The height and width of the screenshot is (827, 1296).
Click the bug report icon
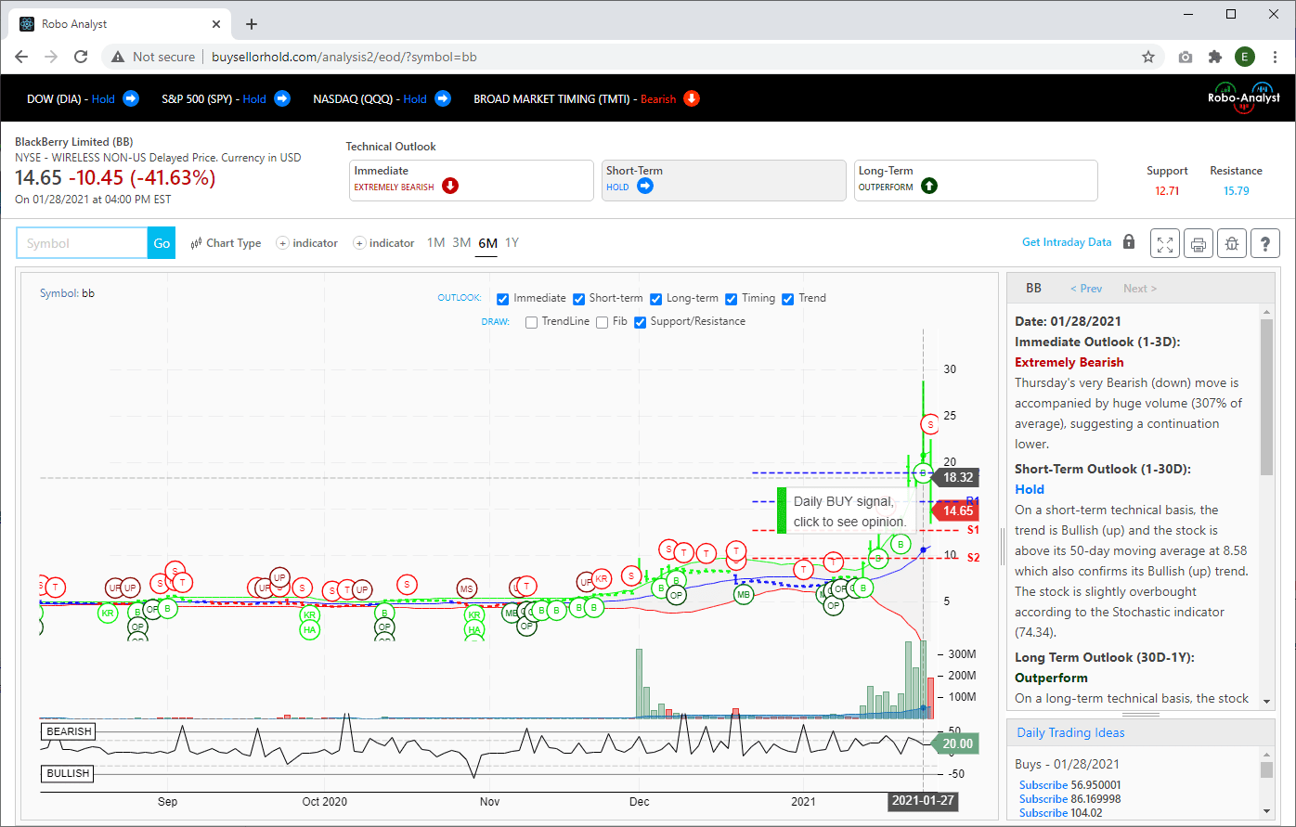[x=1232, y=243]
